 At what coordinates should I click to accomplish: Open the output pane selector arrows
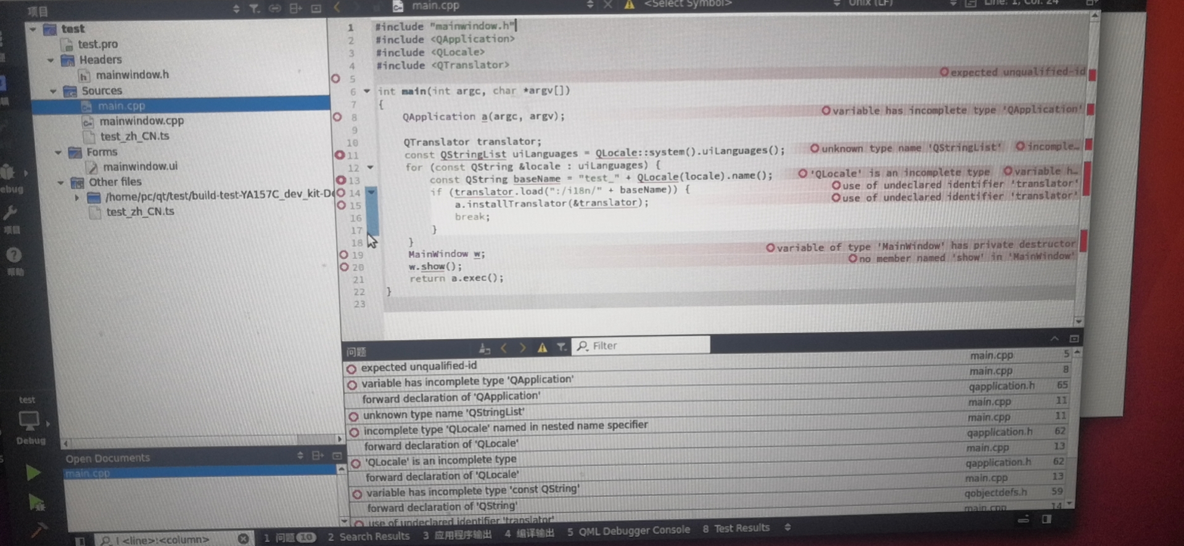787,528
